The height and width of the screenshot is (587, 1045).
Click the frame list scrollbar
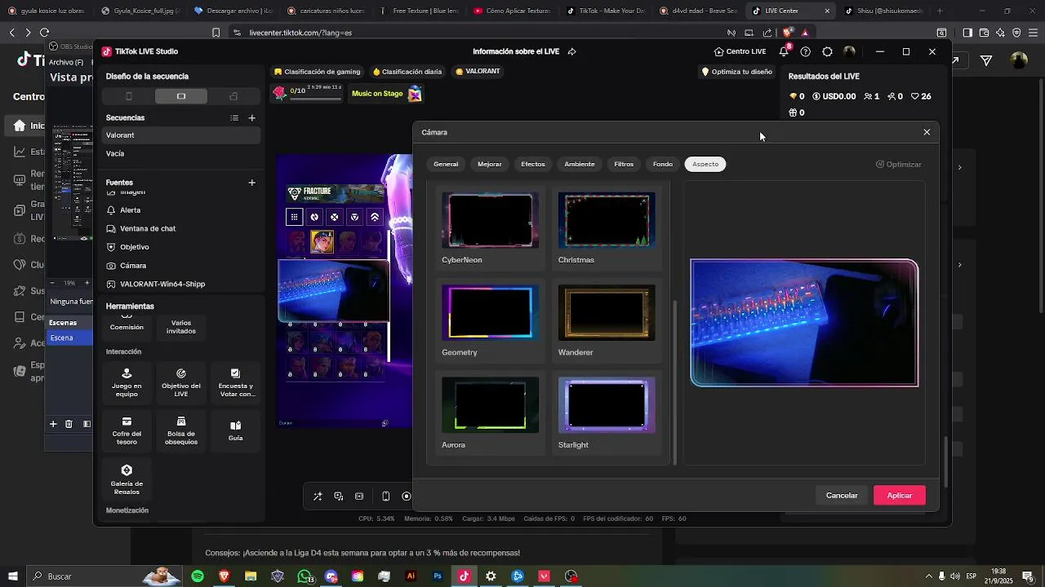[x=674, y=382]
